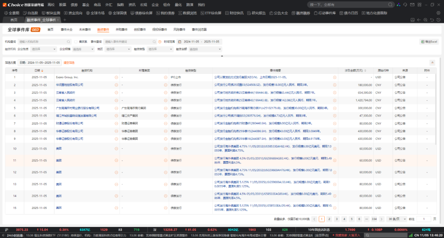The height and width of the screenshot is (238, 444).
Task: Click the 导出Excel export button
Action: [429, 42]
